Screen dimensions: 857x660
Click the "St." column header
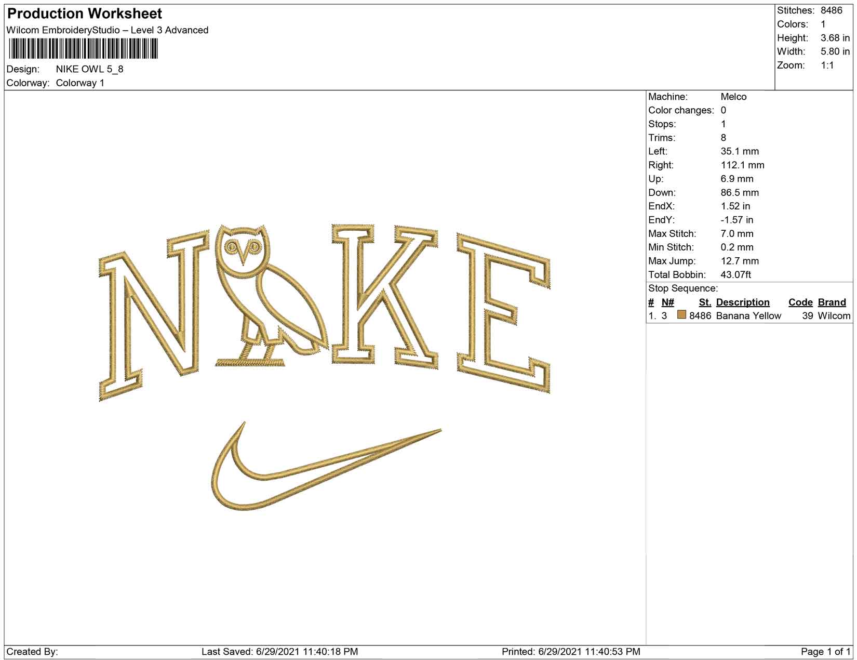pyautogui.click(x=705, y=302)
